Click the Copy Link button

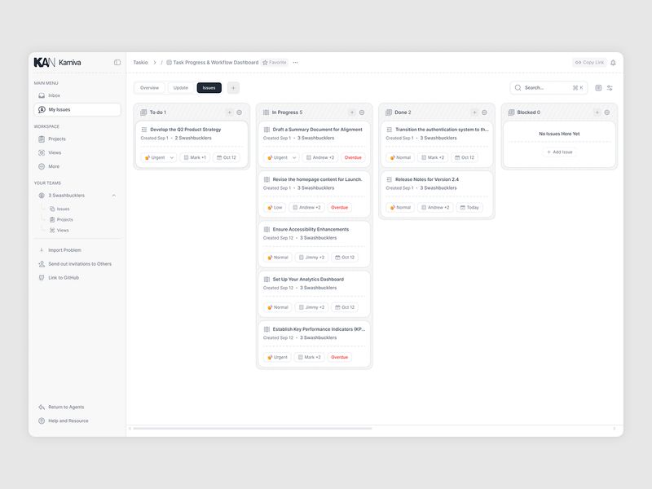tap(589, 63)
